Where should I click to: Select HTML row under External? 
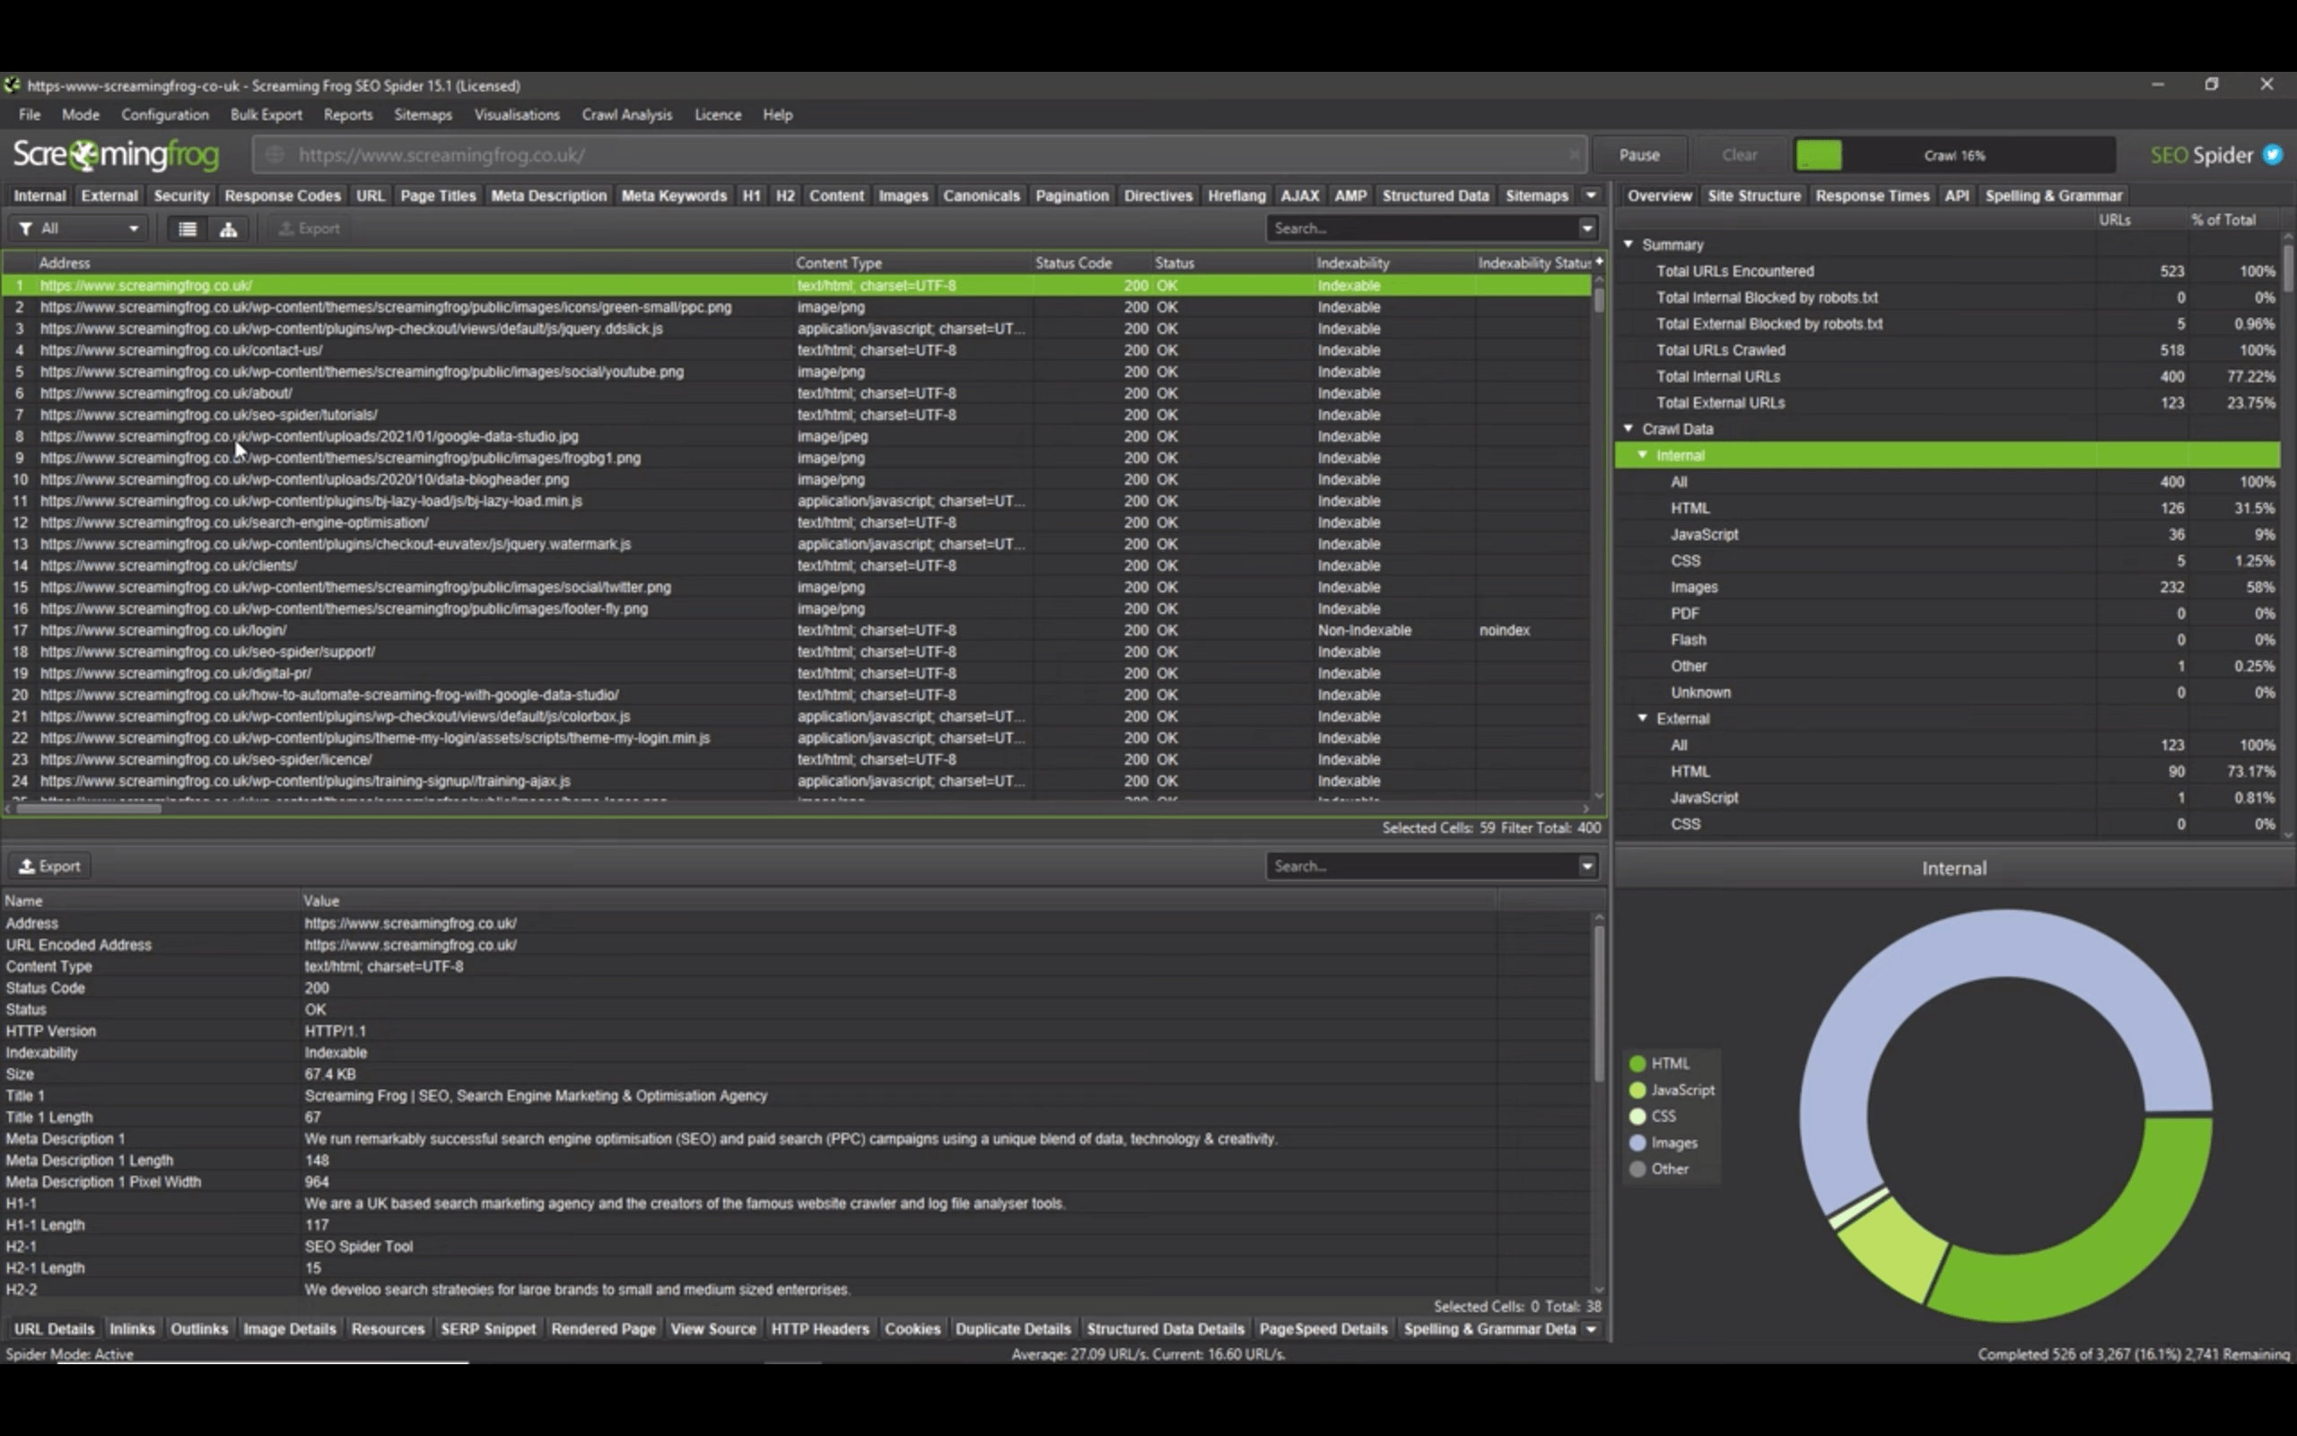pos(1948,771)
